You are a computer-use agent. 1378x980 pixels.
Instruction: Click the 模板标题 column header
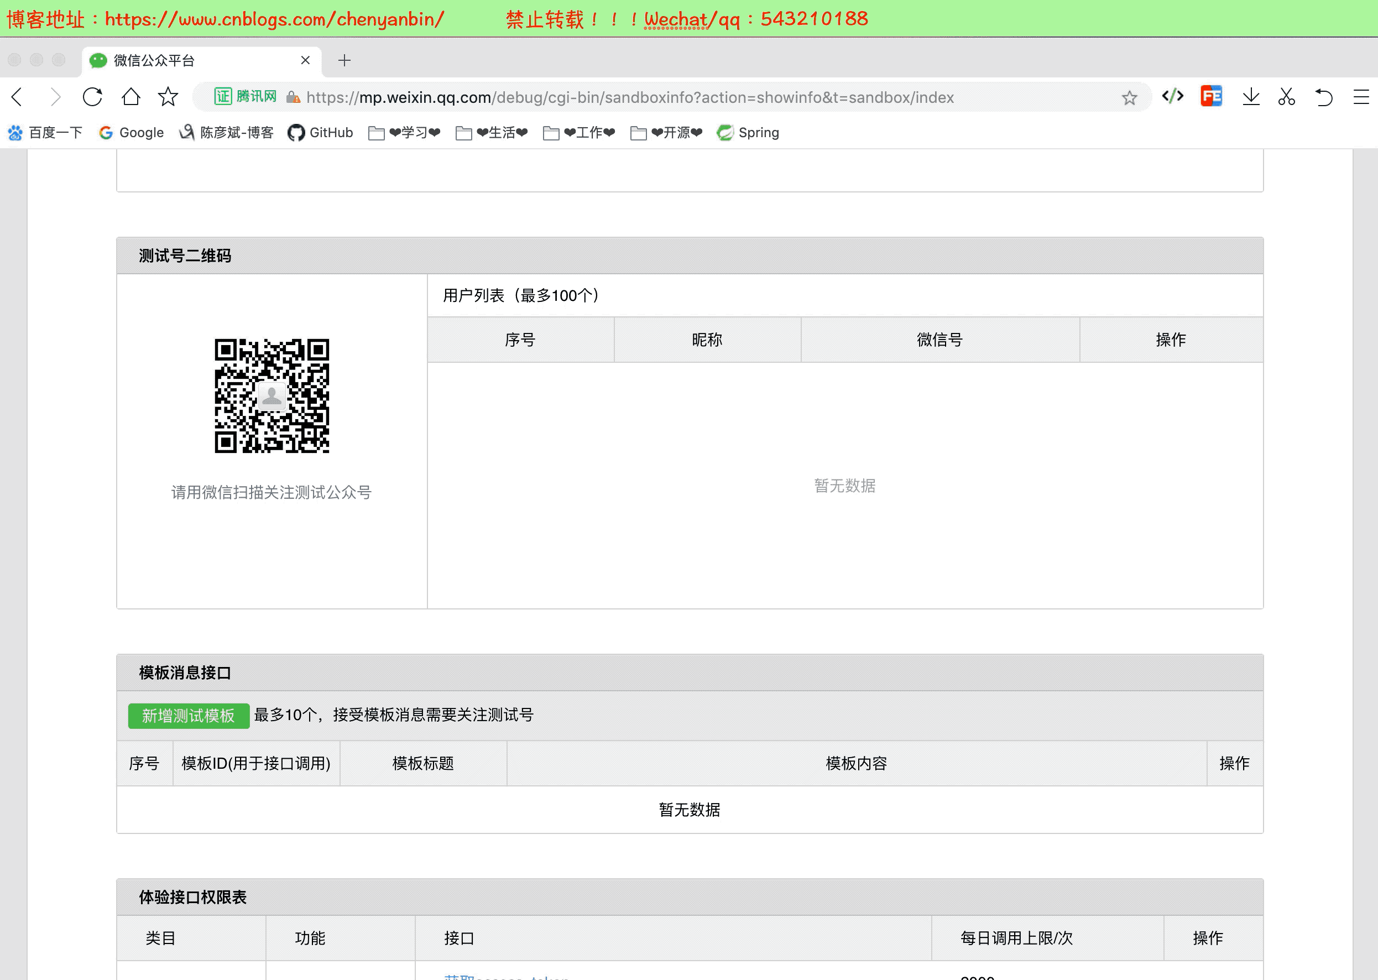pyautogui.click(x=423, y=763)
